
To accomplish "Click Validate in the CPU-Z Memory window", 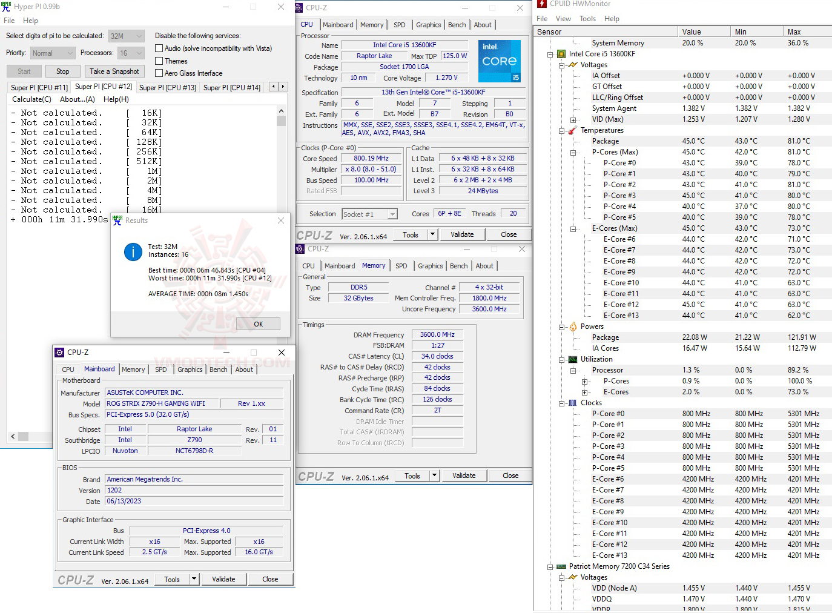I will pyautogui.click(x=464, y=475).
